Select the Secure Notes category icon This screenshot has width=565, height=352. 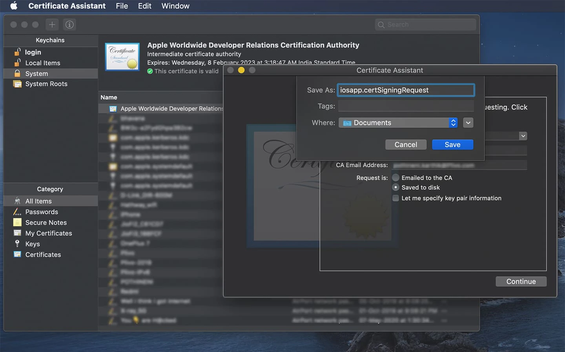tap(17, 223)
